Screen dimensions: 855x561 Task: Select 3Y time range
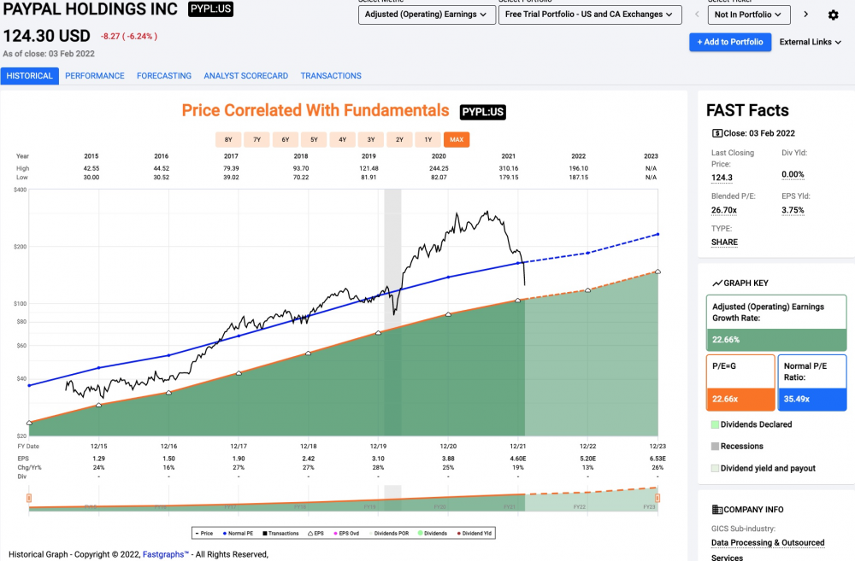pos(371,139)
